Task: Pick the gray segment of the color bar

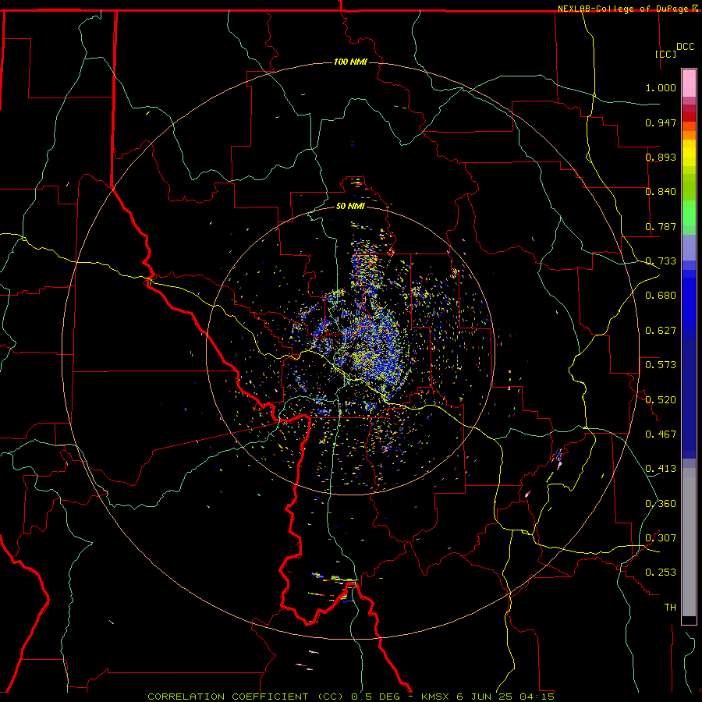Action: click(689, 542)
